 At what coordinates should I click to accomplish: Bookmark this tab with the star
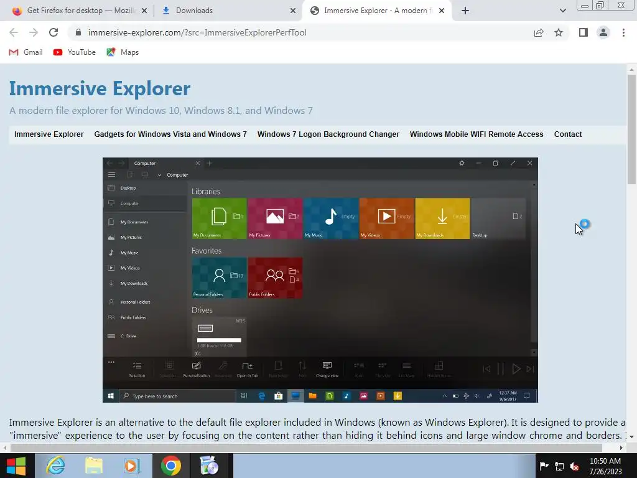click(559, 32)
